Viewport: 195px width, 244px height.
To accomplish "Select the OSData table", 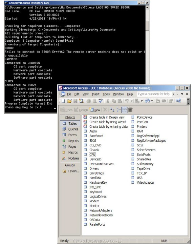I will pyautogui.click(x=94, y=220).
